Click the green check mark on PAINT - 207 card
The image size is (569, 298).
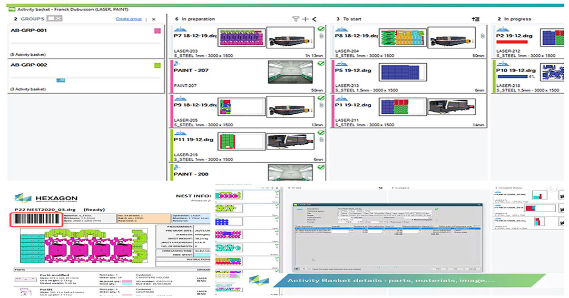321,63
